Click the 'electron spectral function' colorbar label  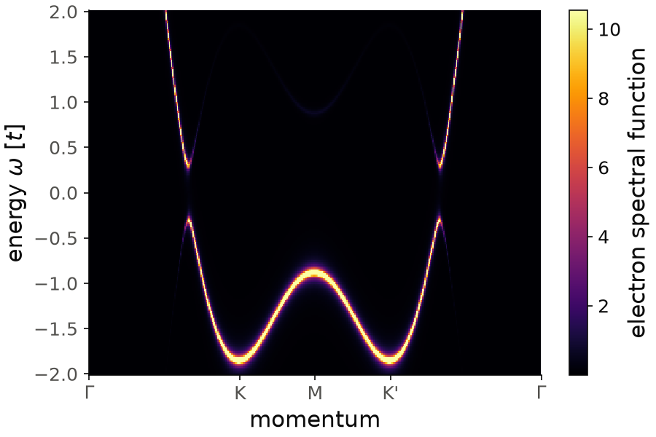[637, 193]
